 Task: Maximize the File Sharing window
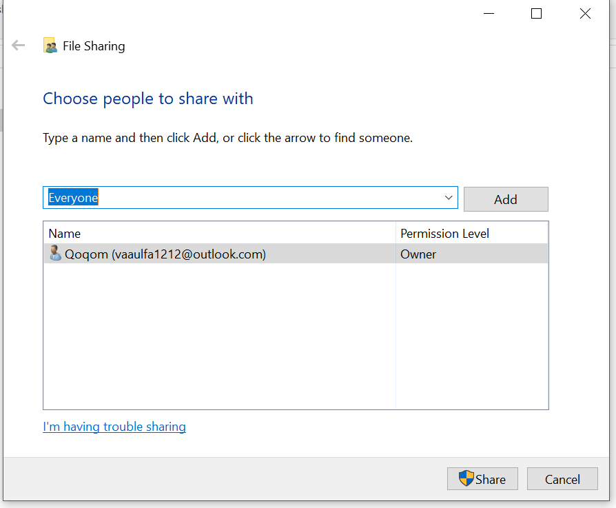coord(536,14)
